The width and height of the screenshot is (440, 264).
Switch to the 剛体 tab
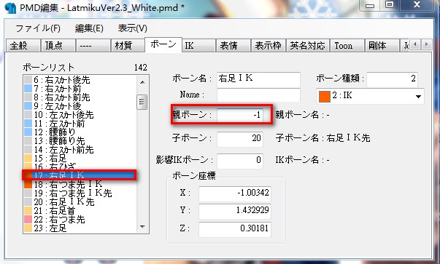point(382,45)
